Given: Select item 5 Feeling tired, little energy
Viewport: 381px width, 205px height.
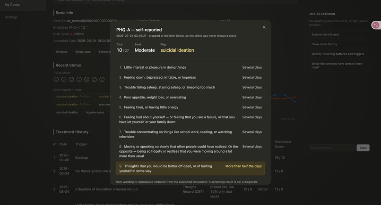Looking at the screenshot, I should 190,107.
